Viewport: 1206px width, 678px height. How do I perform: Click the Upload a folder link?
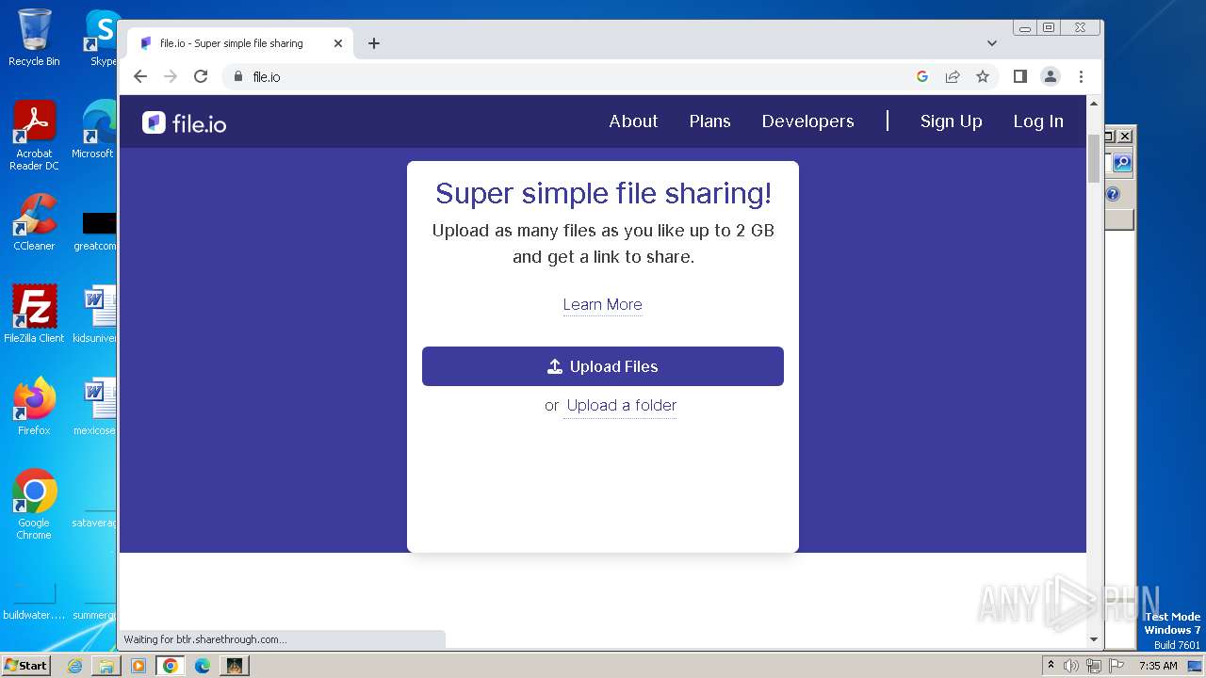pyautogui.click(x=622, y=406)
